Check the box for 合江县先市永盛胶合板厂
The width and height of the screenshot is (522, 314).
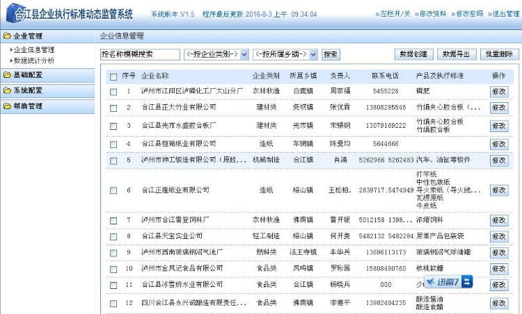[x=113, y=126]
